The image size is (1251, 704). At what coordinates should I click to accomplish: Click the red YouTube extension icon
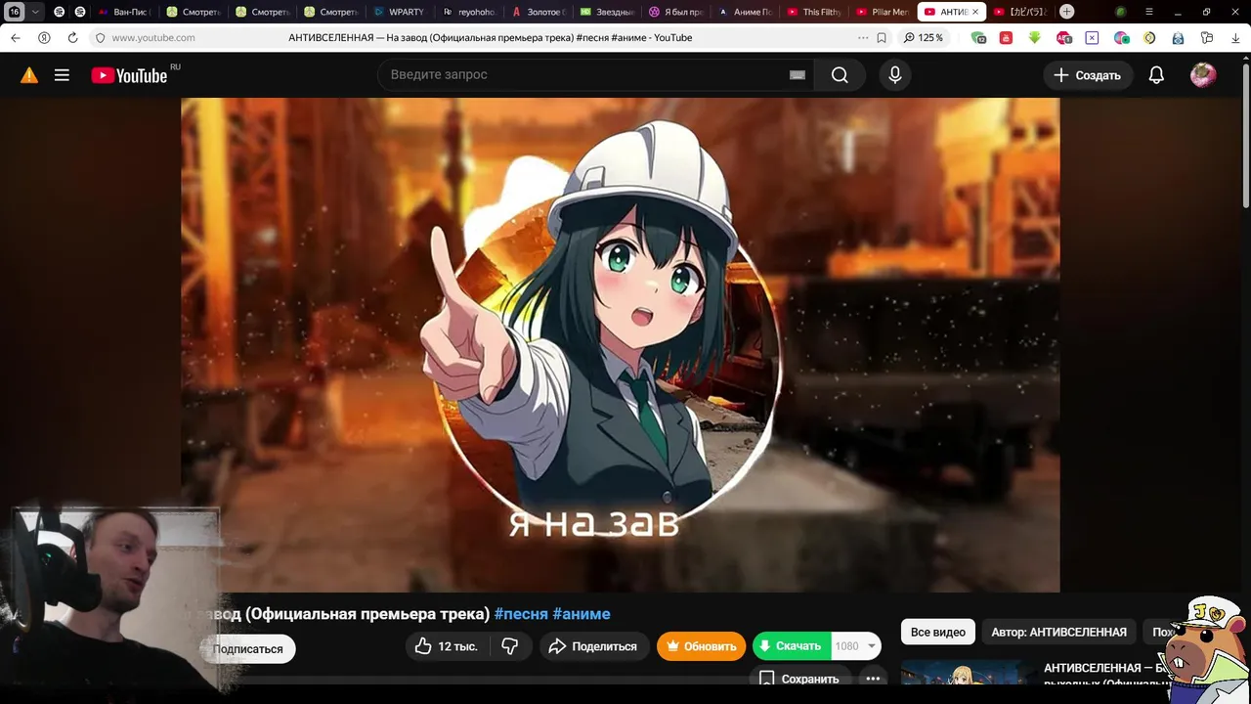pos(1006,38)
